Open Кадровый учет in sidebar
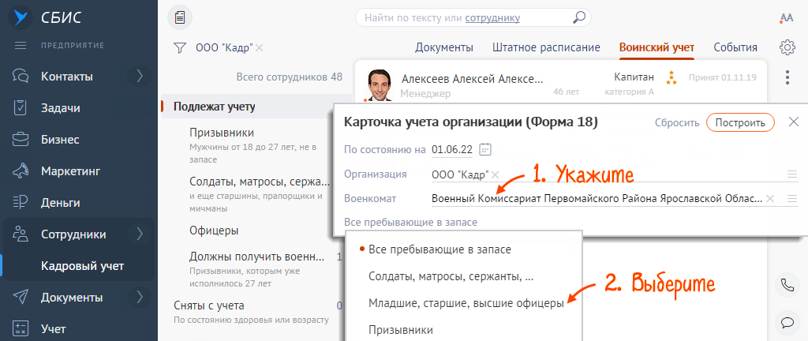 [82, 266]
